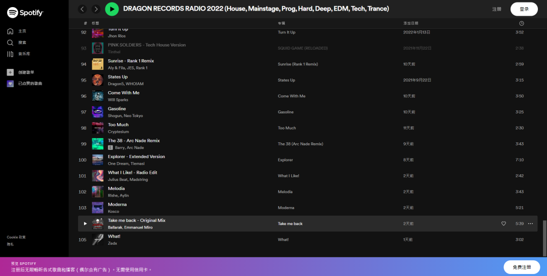
Task: Open Liked Songs heart icon
Action: coord(10,84)
